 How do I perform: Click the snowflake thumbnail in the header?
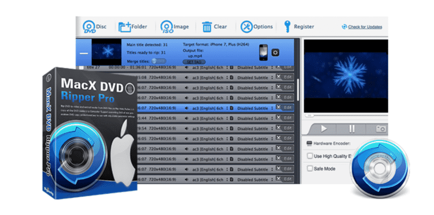tap(106, 52)
